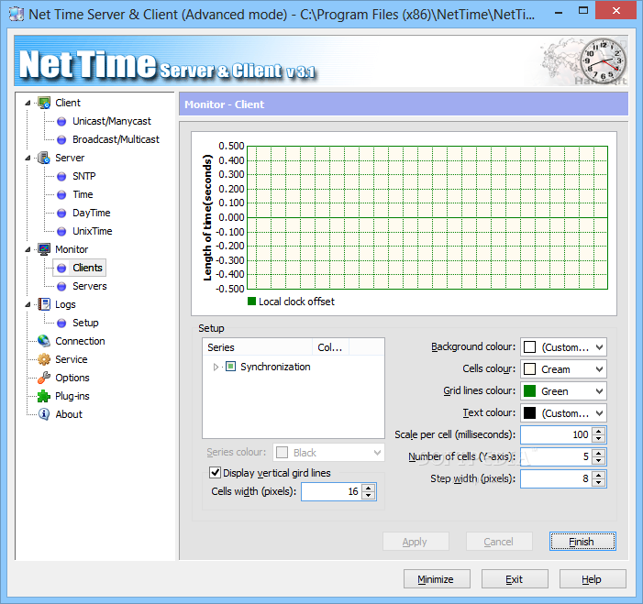
Task: Collapse the Server tree node
Action: (28, 158)
